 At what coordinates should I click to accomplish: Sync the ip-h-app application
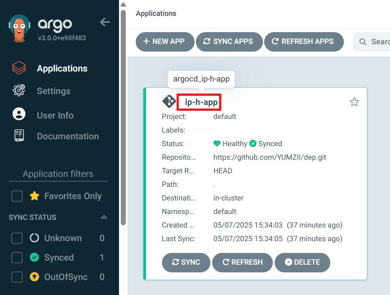[x=186, y=262]
